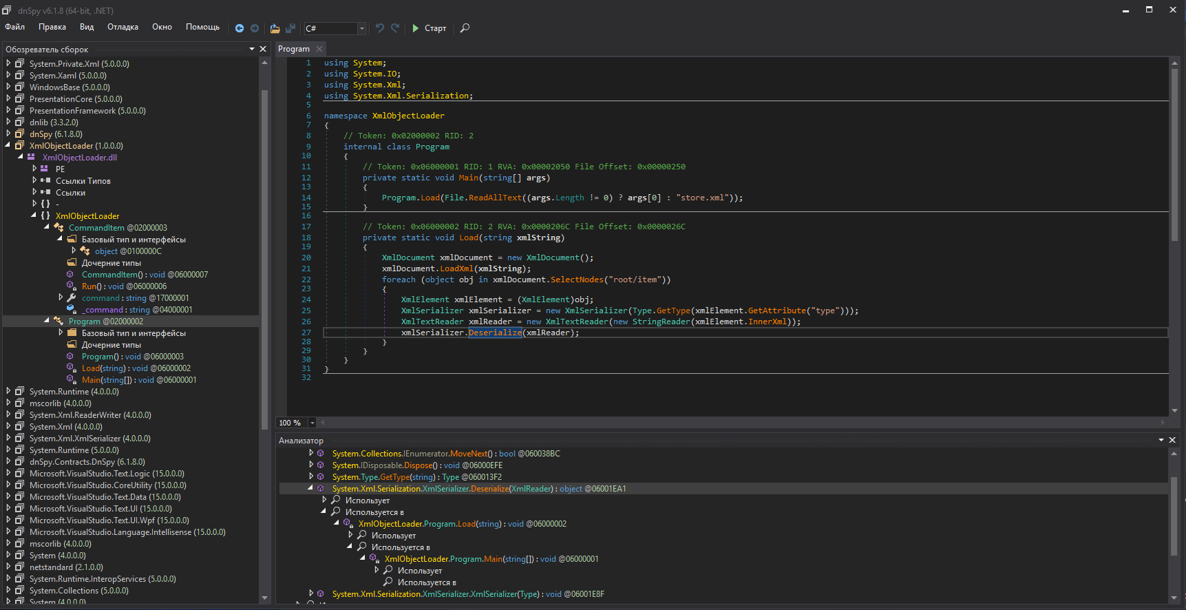The image size is (1186, 610).
Task: Select System.Xml.XmlSerializer (4.0.0.0) assembly
Action: click(89, 439)
